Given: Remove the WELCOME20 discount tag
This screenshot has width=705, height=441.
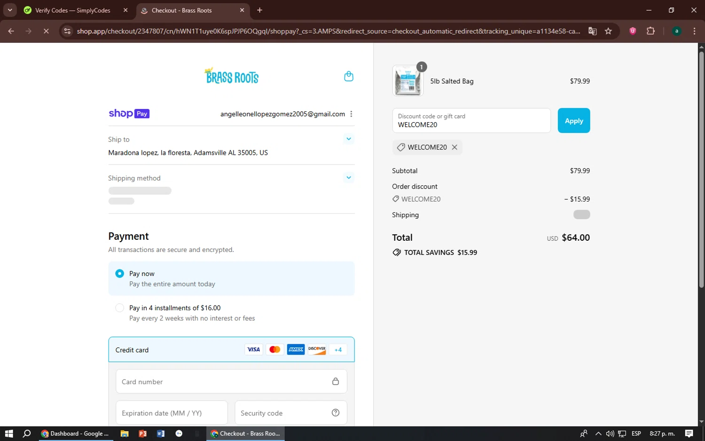Looking at the screenshot, I should click(x=454, y=147).
